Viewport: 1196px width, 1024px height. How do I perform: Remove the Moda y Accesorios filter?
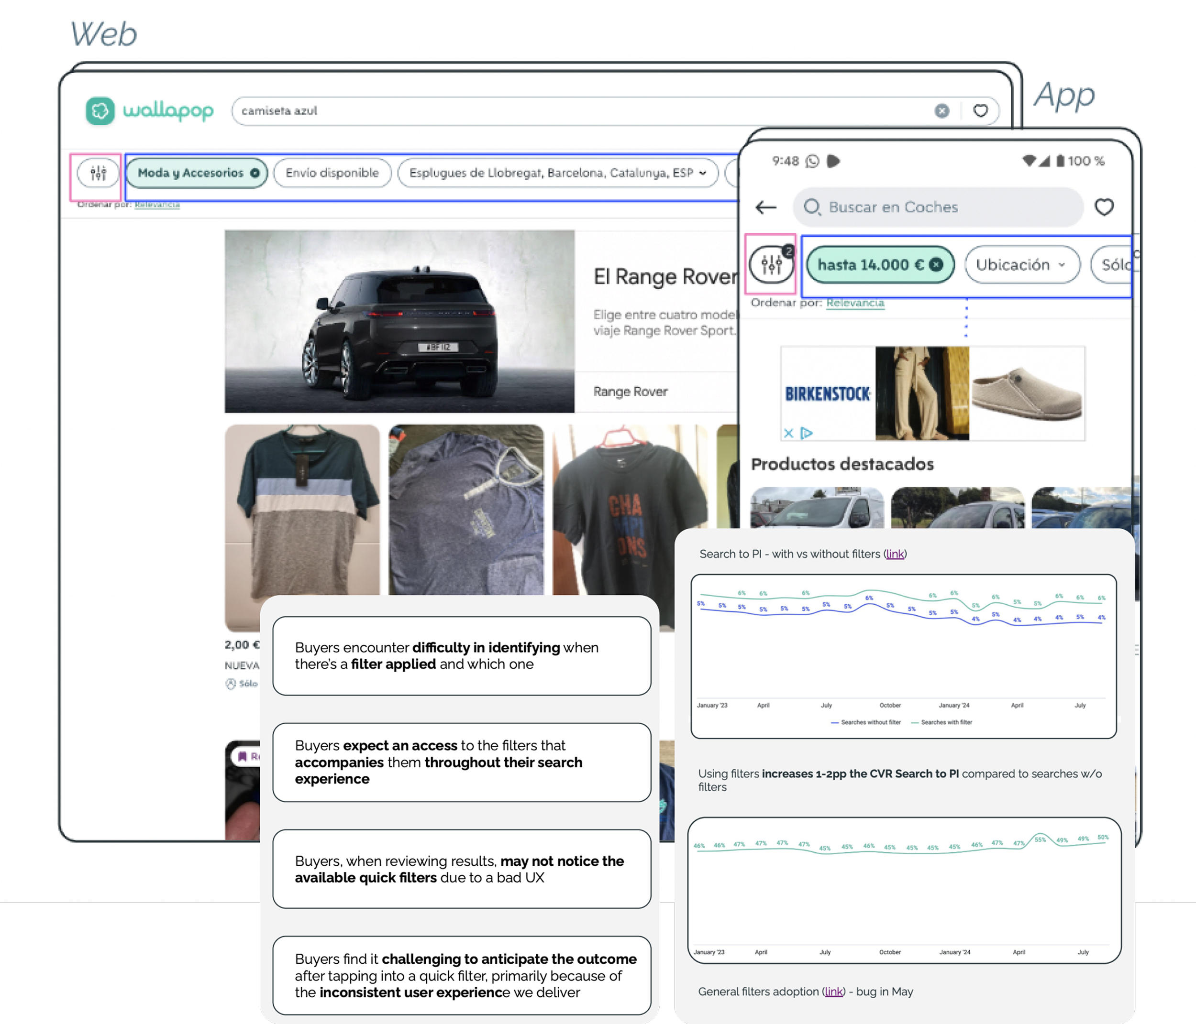point(255,173)
